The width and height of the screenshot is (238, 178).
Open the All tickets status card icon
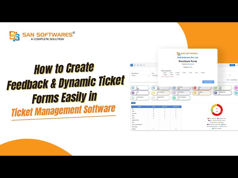[133, 88]
